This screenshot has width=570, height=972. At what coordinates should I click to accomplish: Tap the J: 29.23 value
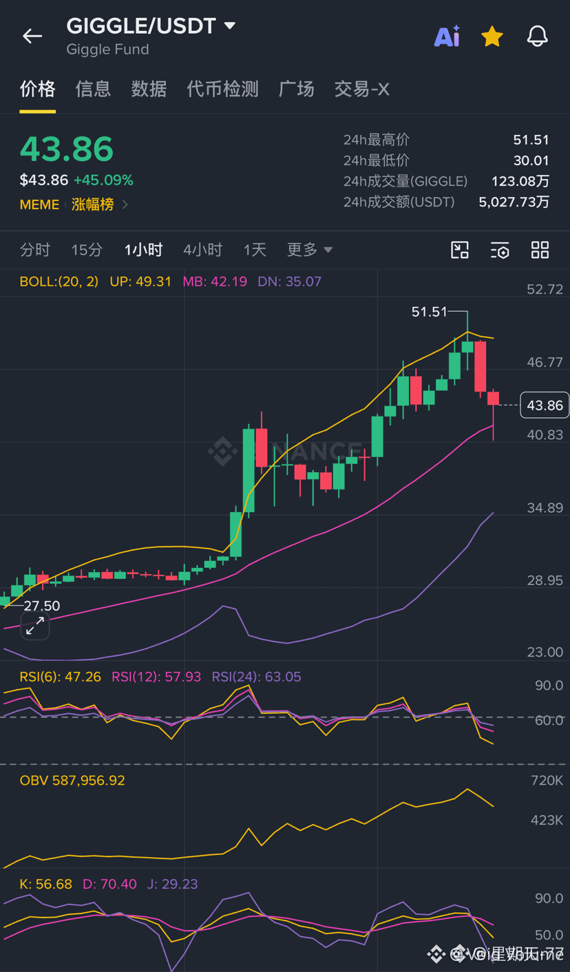[172, 884]
